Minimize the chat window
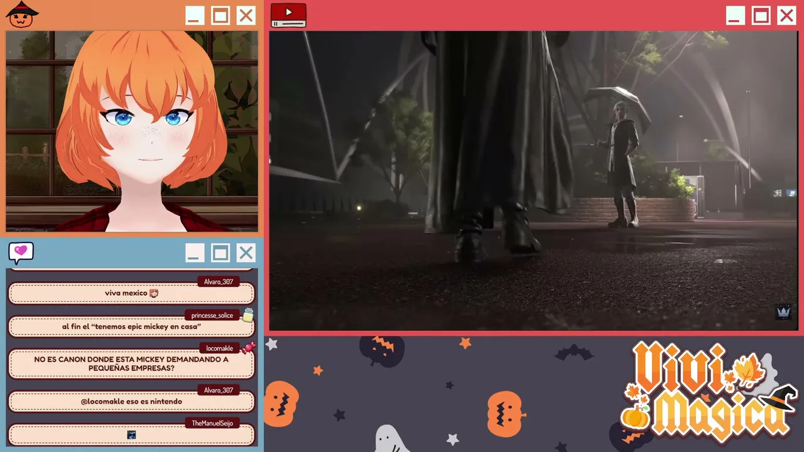This screenshot has width=804, height=452. (194, 253)
